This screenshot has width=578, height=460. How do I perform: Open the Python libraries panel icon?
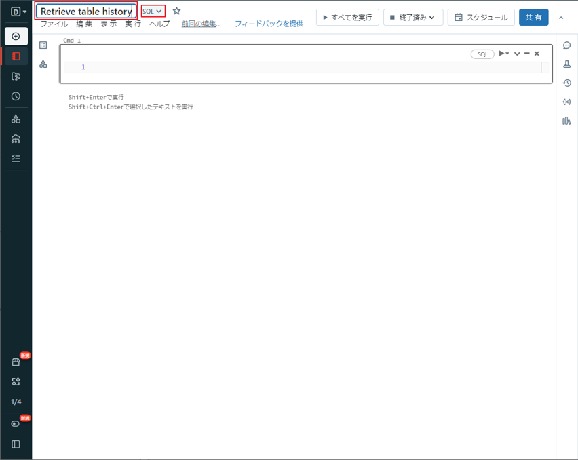(x=566, y=121)
